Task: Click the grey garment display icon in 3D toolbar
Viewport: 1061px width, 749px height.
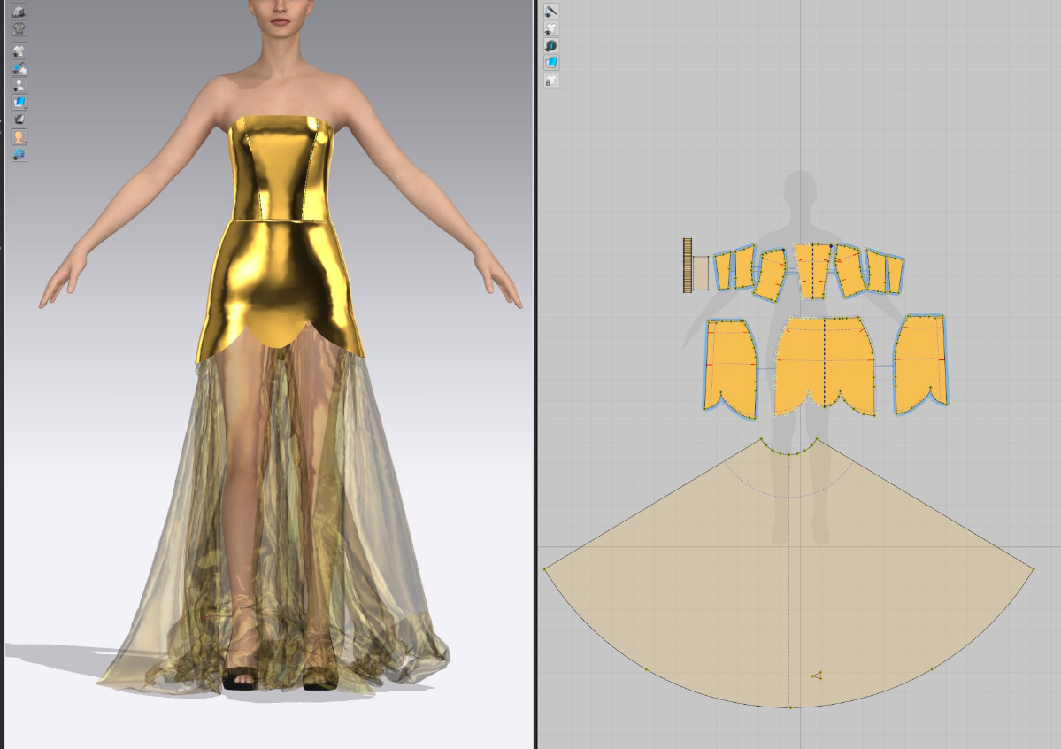Action: [x=19, y=28]
